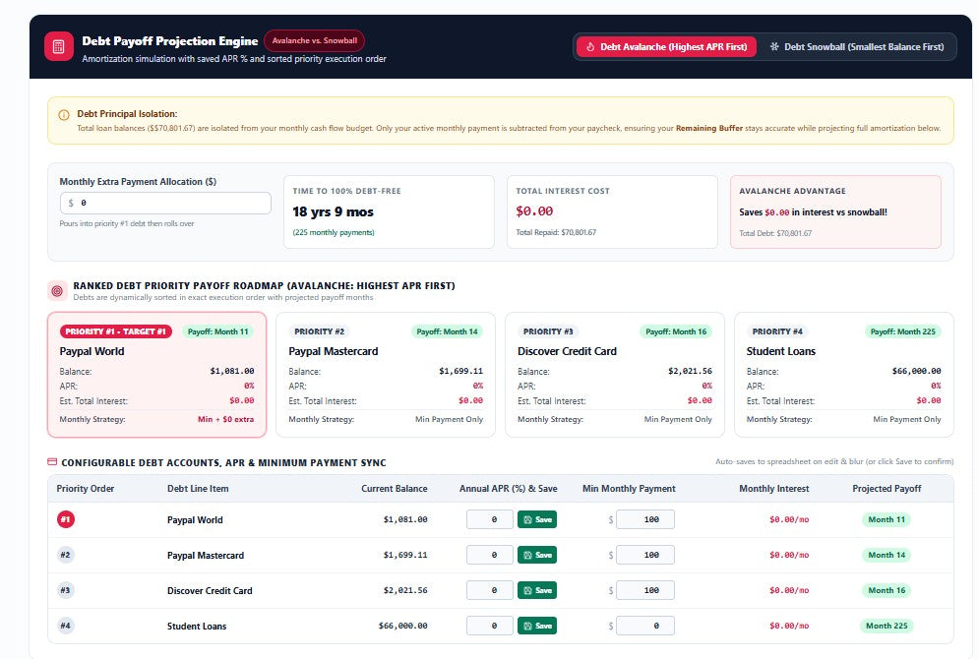The image size is (978, 659).
Task: Click the Payoff: Month 16 card badge
Action: click(676, 331)
